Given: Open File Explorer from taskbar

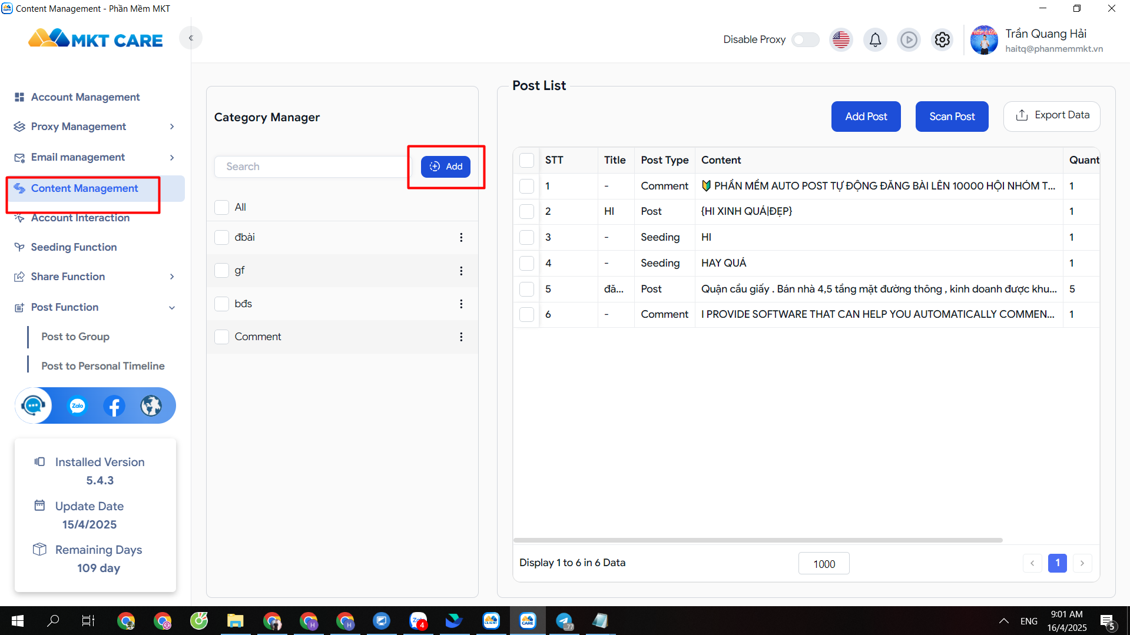Looking at the screenshot, I should point(236,621).
